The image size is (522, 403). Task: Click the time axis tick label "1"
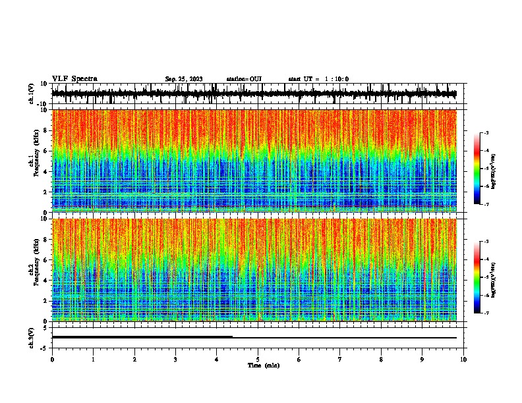coord(94,360)
